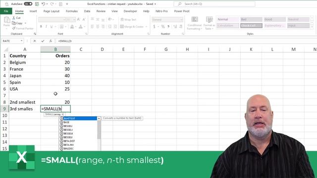Image resolution: width=317 pixels, height=178 pixels.
Task: Click the Accounting dollar format icon
Action: pyautogui.click(x=154, y=26)
